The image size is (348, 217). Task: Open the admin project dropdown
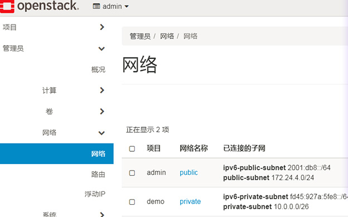click(x=110, y=7)
